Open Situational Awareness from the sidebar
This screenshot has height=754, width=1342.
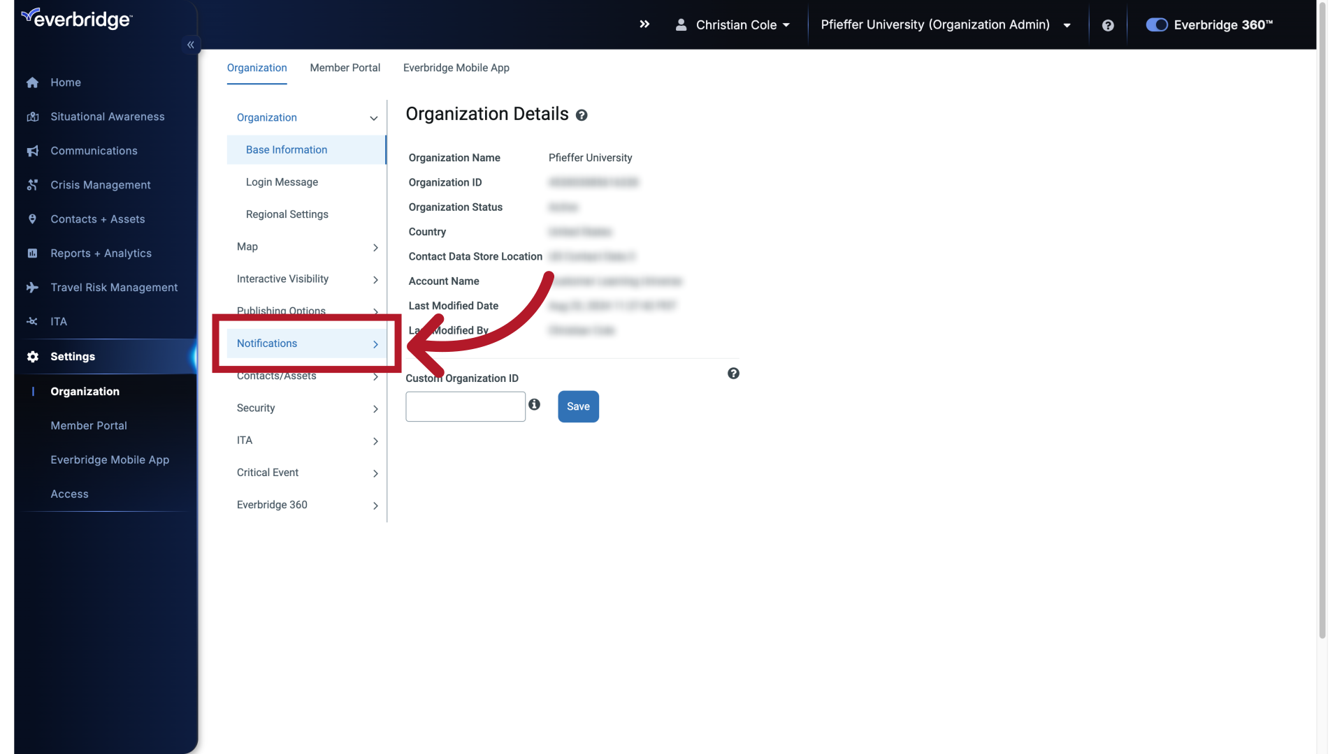pos(32,117)
